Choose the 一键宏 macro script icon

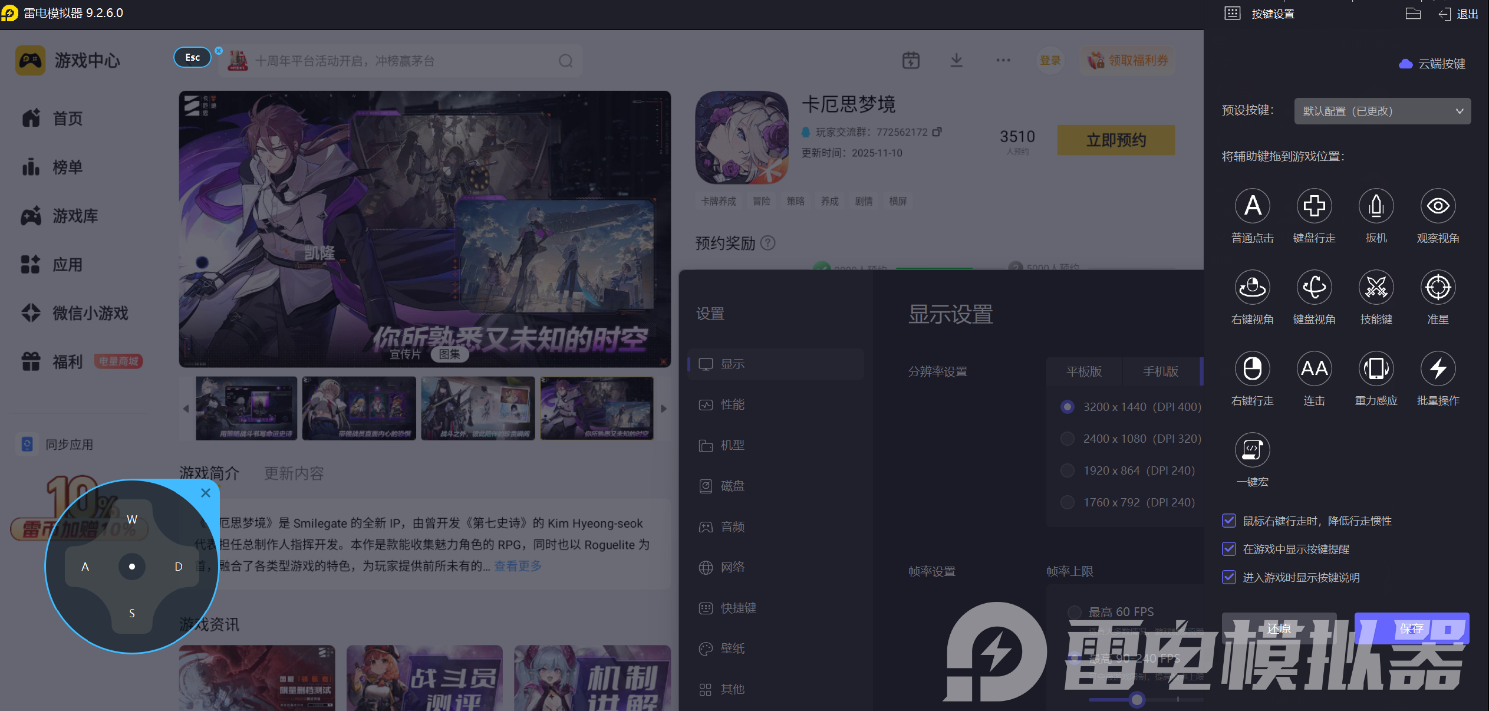point(1252,450)
